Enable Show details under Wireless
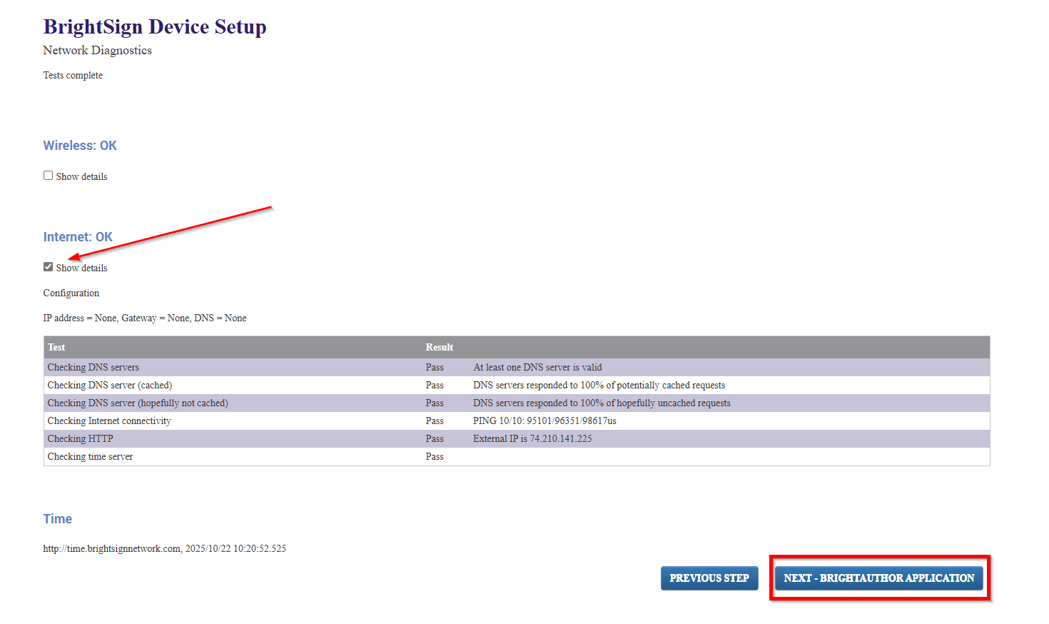 click(x=48, y=176)
